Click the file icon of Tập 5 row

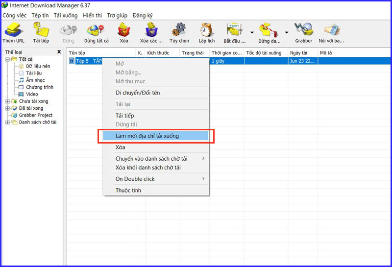click(x=72, y=61)
